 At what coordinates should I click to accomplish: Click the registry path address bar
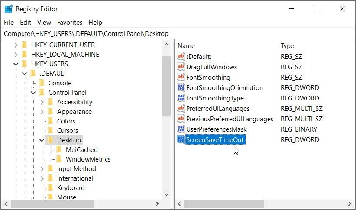(x=178, y=33)
